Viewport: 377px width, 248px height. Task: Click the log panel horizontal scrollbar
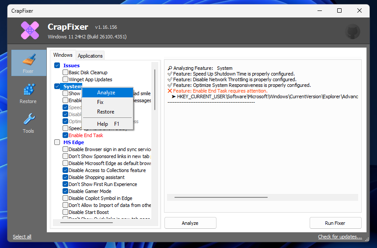[x=221, y=197]
